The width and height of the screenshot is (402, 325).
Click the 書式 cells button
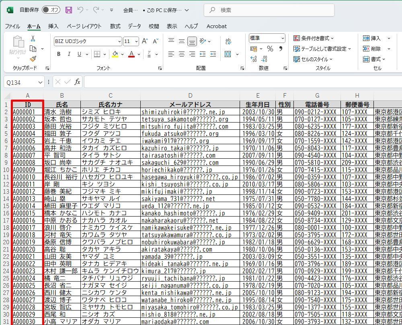pyautogui.click(x=374, y=59)
